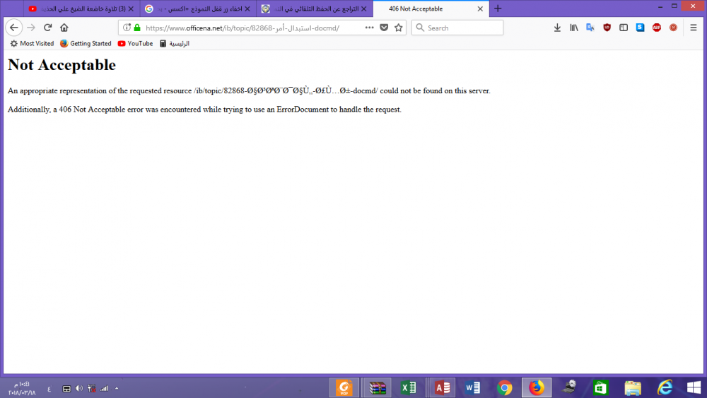Open Excel from the taskbar

pyautogui.click(x=409, y=387)
